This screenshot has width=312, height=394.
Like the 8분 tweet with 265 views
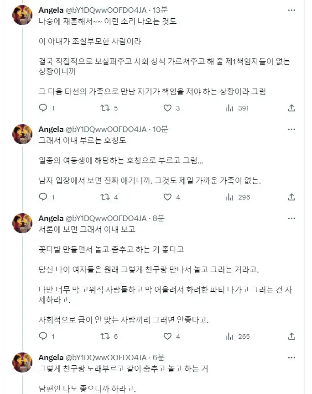(167, 336)
